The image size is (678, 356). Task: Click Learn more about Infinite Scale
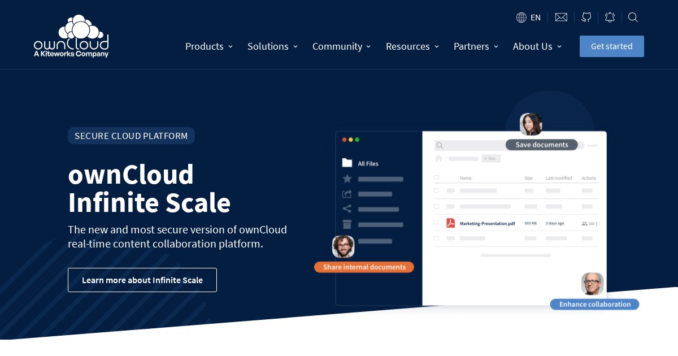[x=142, y=280]
